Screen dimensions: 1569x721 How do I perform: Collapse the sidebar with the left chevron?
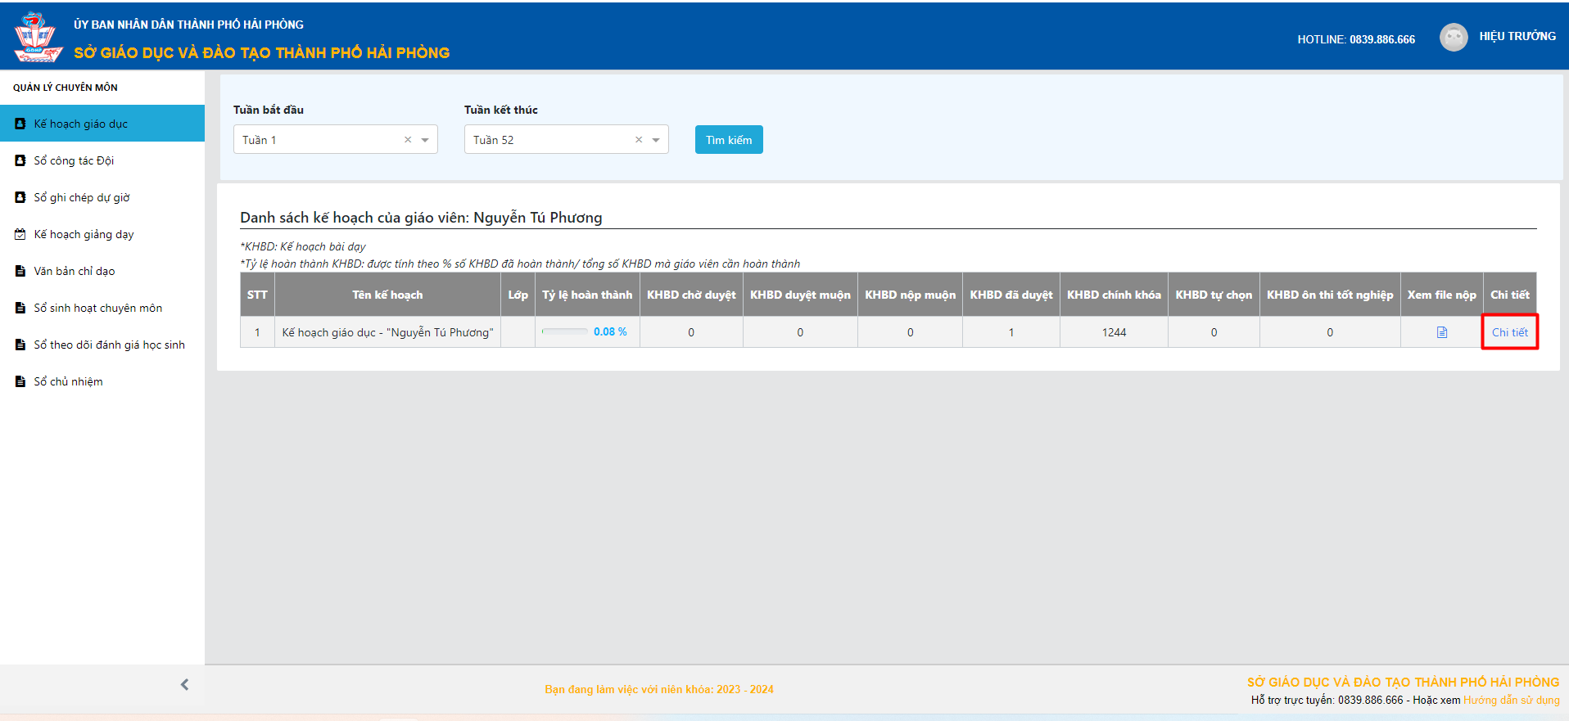(184, 684)
